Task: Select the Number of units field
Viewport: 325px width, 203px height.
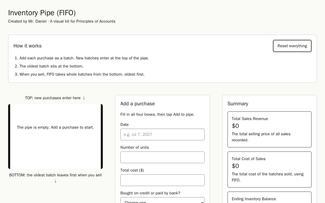Action: 162,157
